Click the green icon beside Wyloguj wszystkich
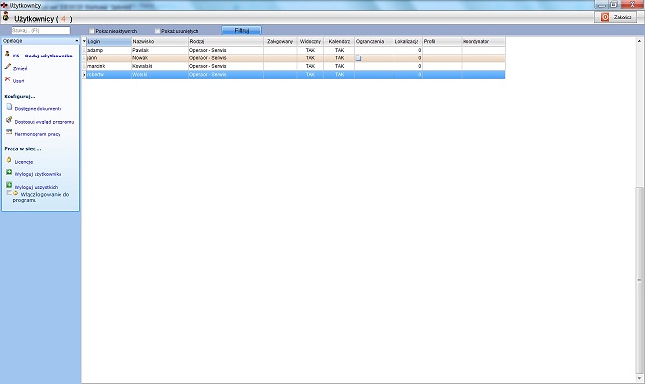This screenshot has width=645, height=384. 9,185
